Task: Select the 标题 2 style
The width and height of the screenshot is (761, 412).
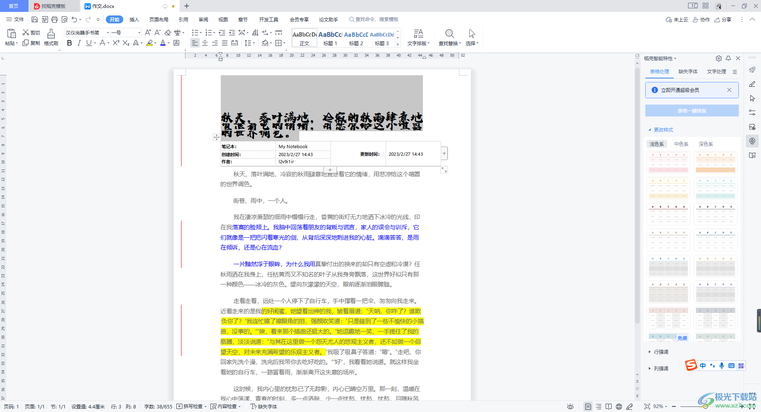Action: [356, 38]
